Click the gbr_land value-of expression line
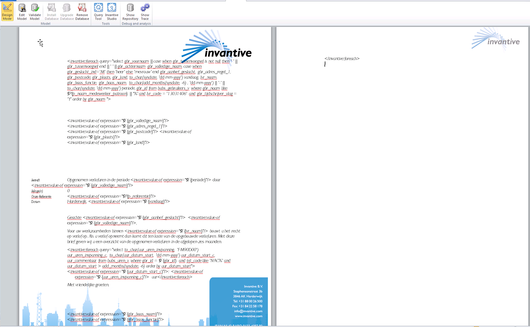 click(108, 143)
